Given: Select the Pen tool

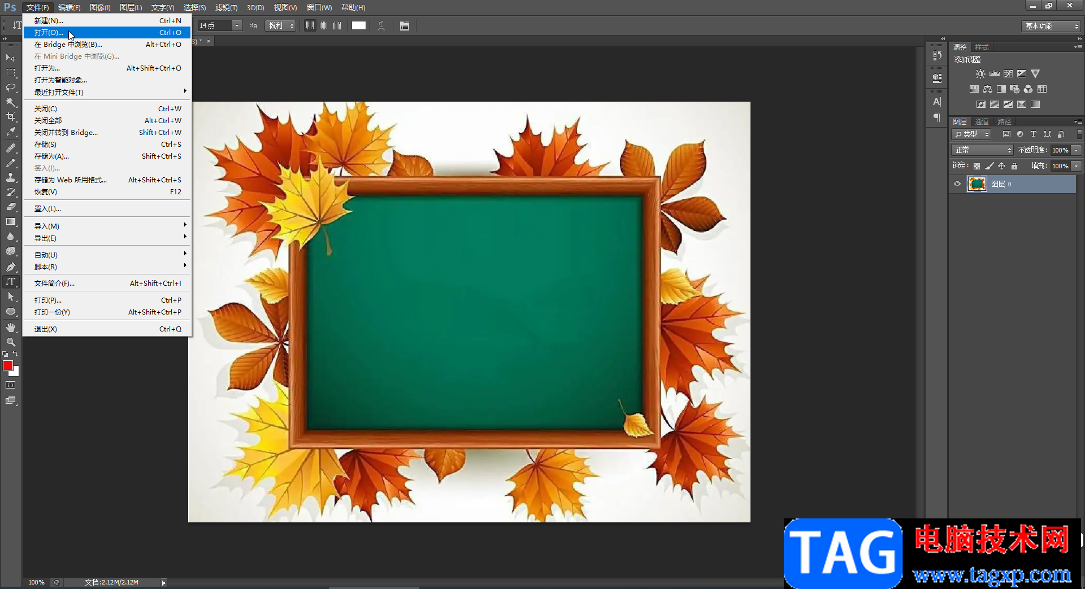Looking at the screenshot, I should point(11,267).
